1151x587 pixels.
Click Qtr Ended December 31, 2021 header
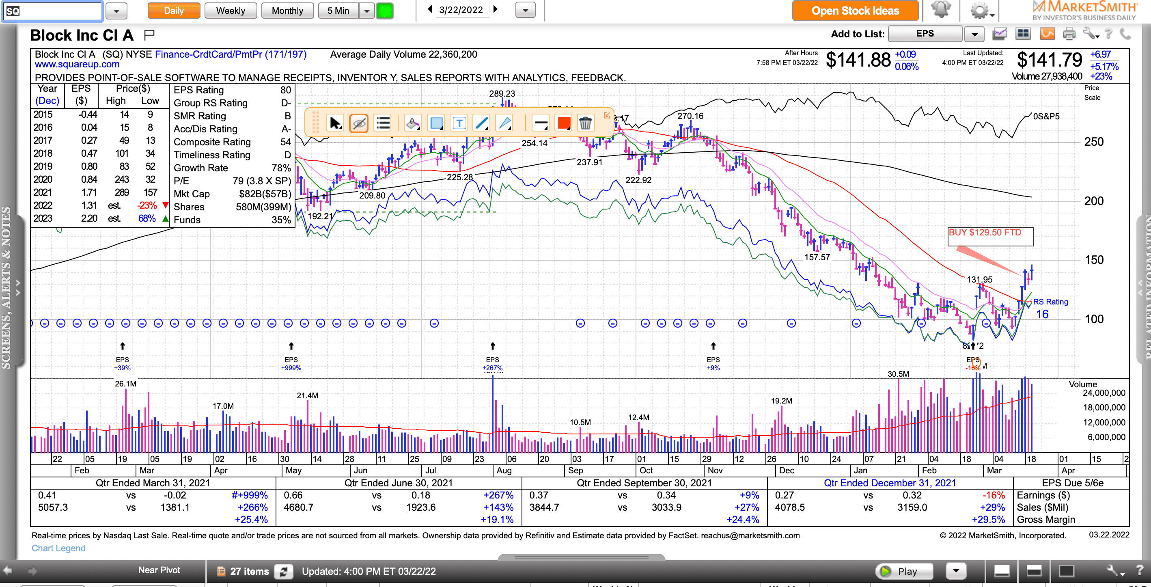890,483
